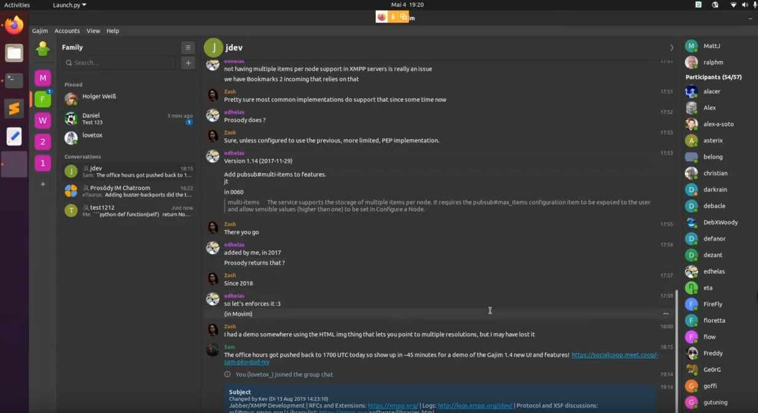Select participant alacer
The image size is (758, 413).
pyautogui.click(x=712, y=91)
